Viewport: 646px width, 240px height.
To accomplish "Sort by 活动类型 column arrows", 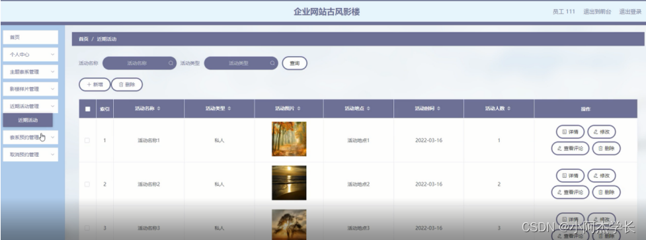I will coord(229,108).
